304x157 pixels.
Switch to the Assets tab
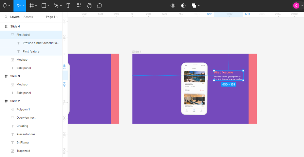pyautogui.click(x=28, y=17)
